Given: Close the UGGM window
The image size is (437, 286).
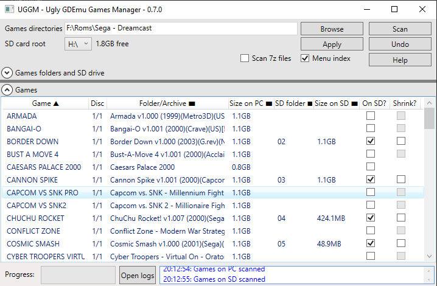Looking at the screenshot, I should (x=422, y=9).
